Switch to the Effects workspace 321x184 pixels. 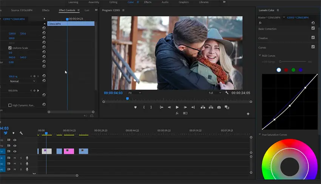(148, 2)
